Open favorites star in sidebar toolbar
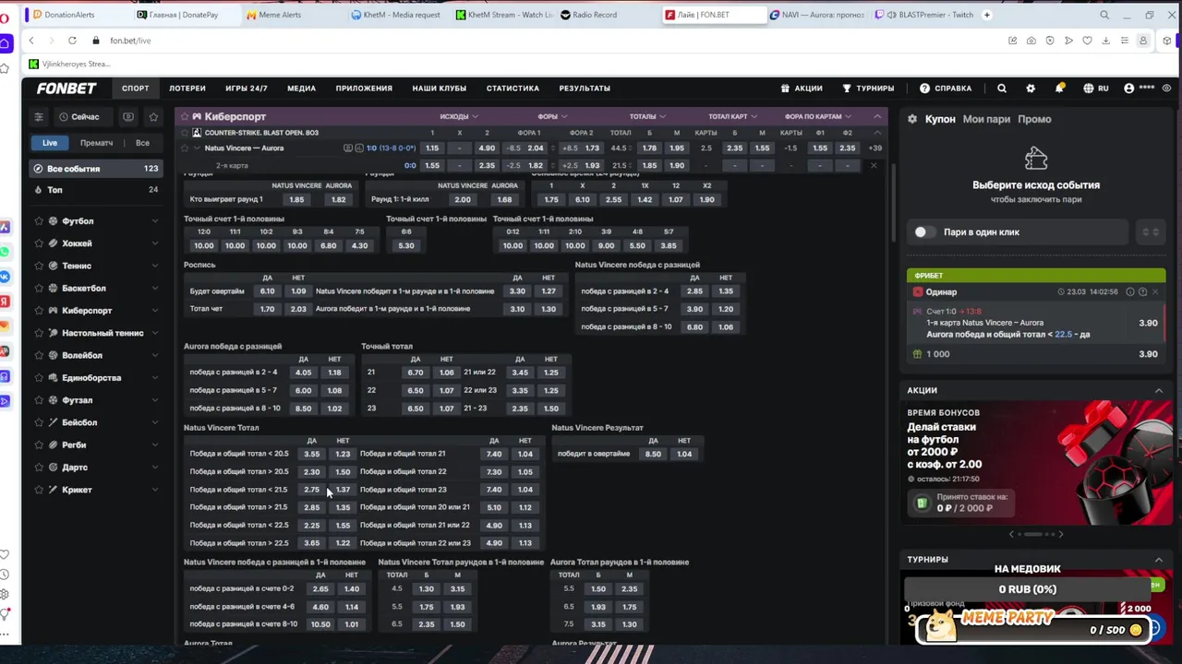 pyautogui.click(x=153, y=117)
